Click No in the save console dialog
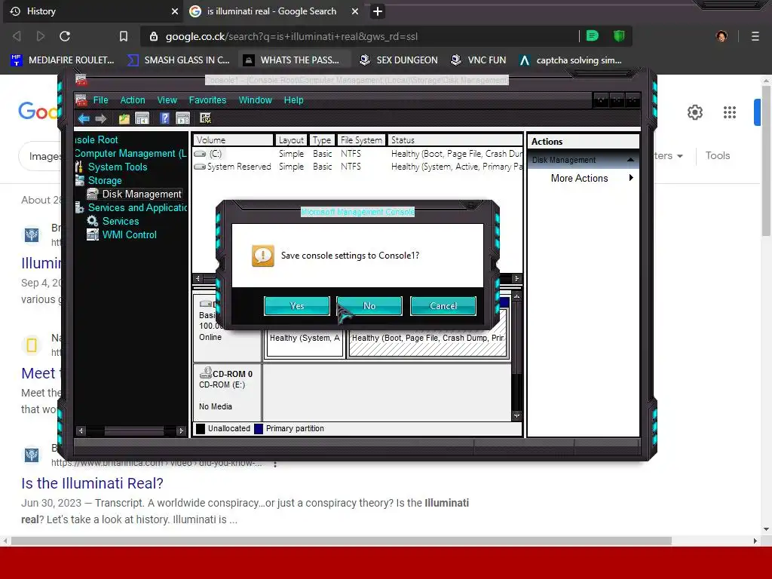 tap(369, 306)
